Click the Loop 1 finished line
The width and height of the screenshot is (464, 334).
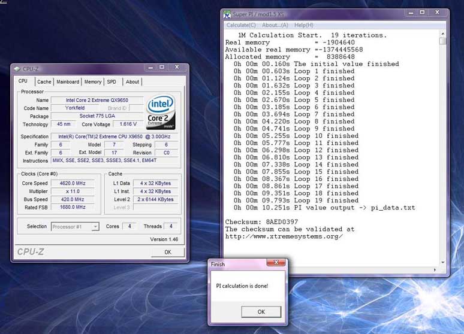(294, 71)
